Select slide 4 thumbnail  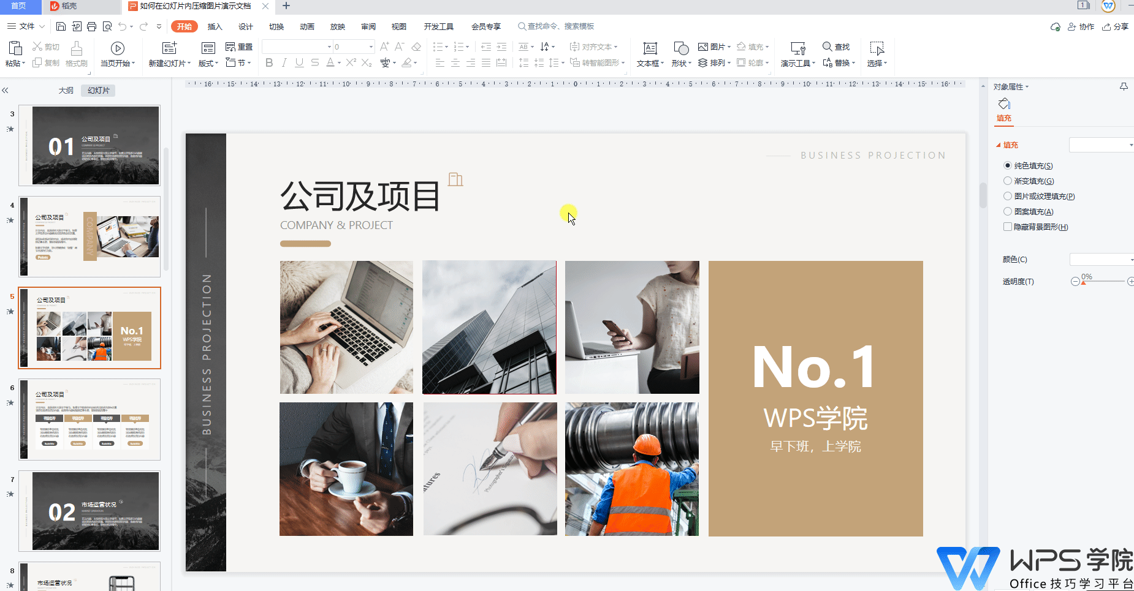(89, 236)
